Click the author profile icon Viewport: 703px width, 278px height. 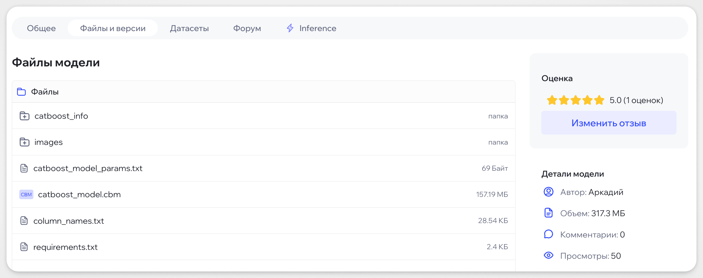[x=549, y=192]
